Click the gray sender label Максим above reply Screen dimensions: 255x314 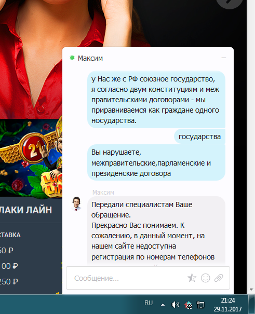tap(103, 193)
